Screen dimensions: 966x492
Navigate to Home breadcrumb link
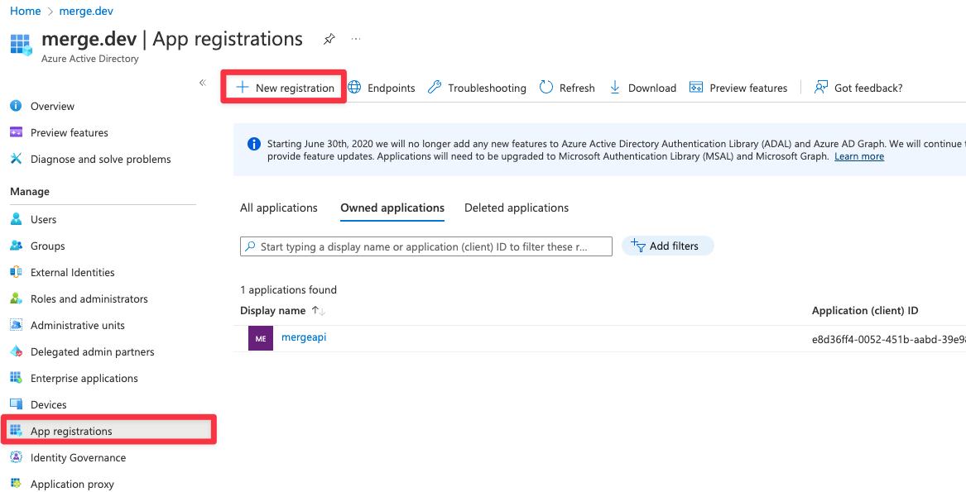(25, 11)
